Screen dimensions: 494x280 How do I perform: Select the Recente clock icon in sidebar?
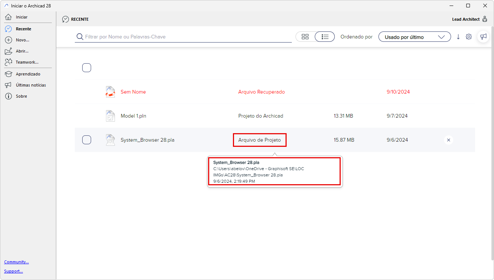(x=9, y=29)
